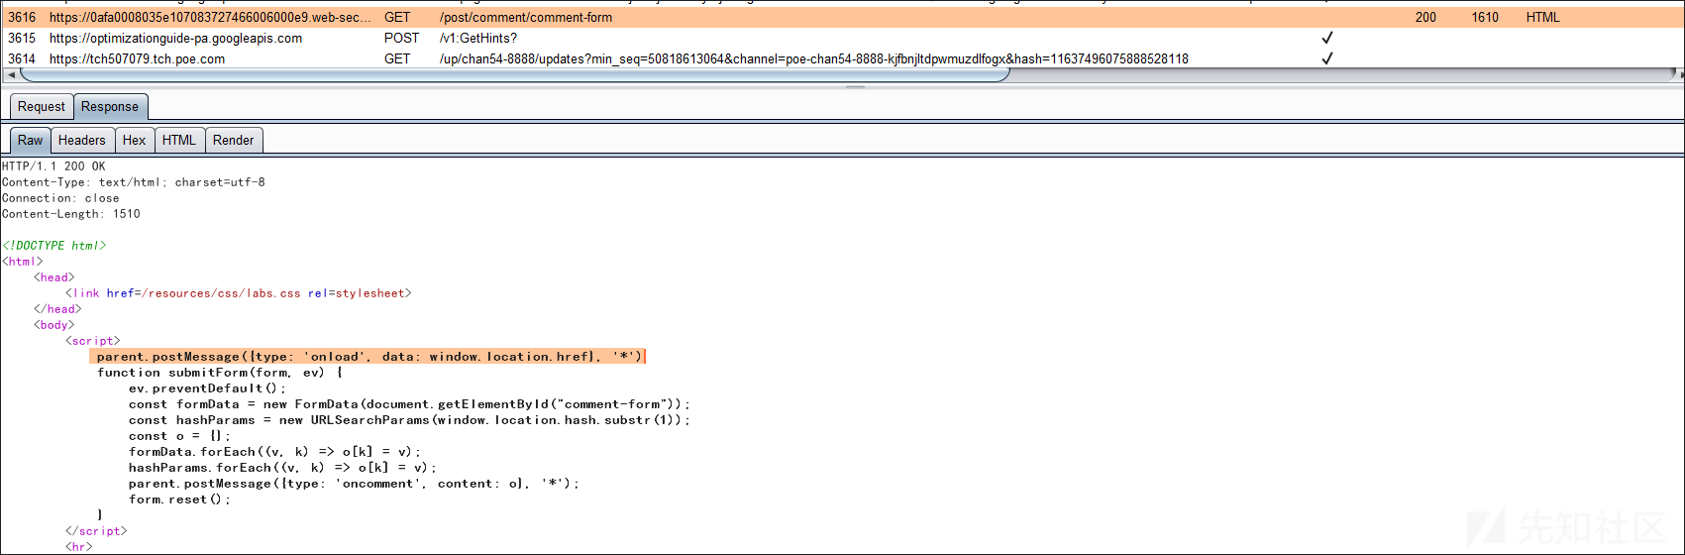The width and height of the screenshot is (1685, 555).
Task: Click the ev.preventDefault() line
Action: click(207, 388)
